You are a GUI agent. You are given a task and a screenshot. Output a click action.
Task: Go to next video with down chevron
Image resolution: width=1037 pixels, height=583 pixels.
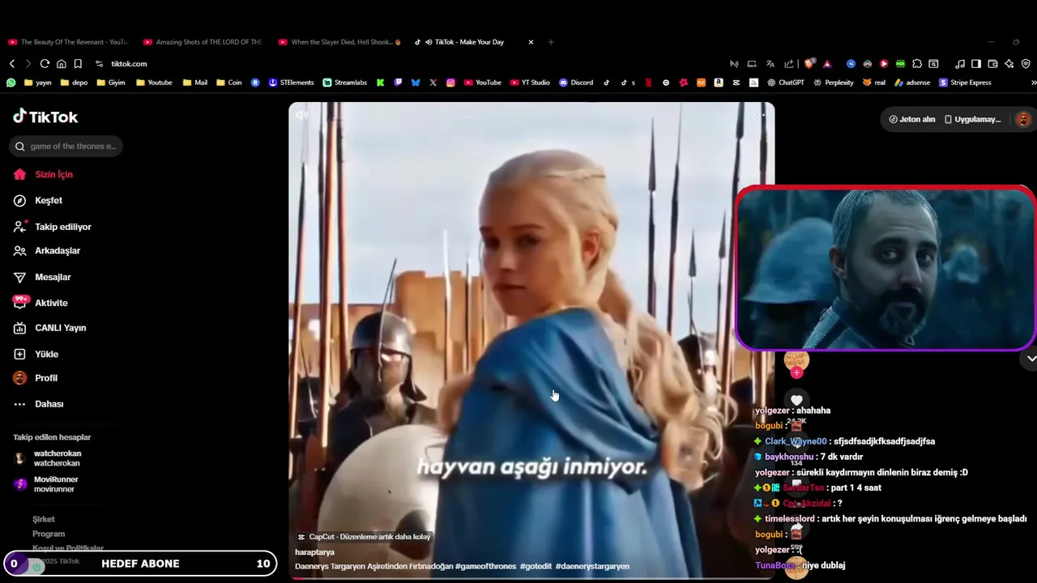[1031, 358]
